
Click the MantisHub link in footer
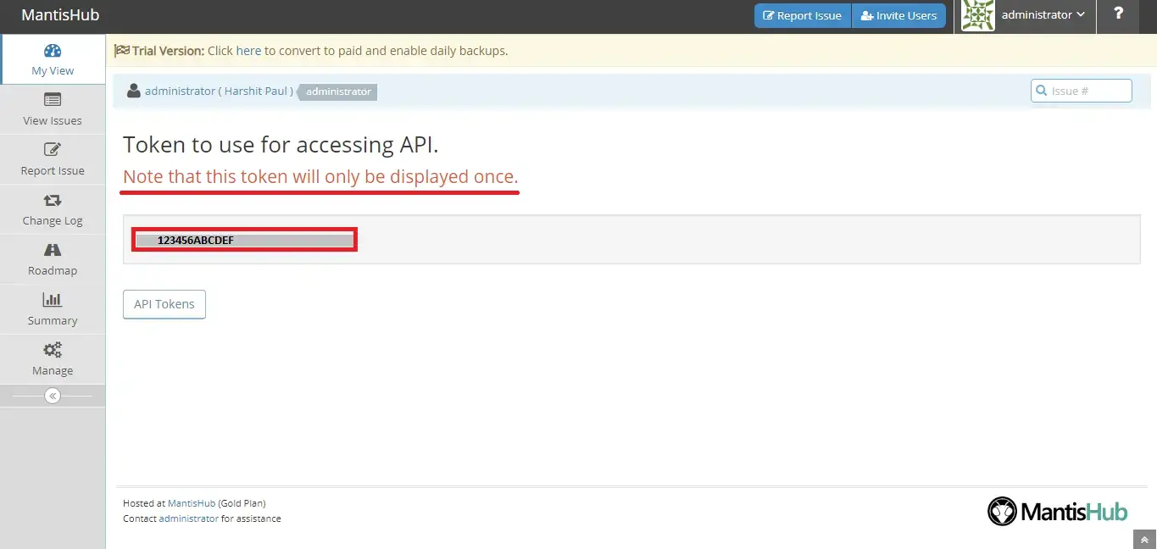click(191, 503)
